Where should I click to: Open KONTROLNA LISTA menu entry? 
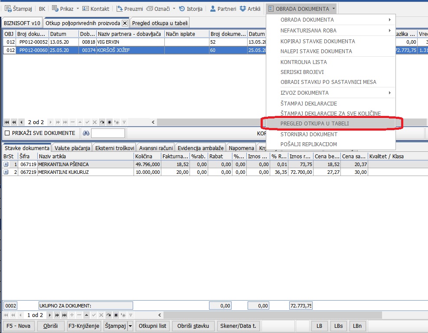(x=331, y=62)
